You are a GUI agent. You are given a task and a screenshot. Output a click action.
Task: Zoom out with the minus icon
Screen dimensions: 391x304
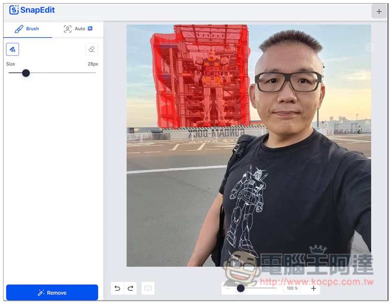[x=228, y=288]
